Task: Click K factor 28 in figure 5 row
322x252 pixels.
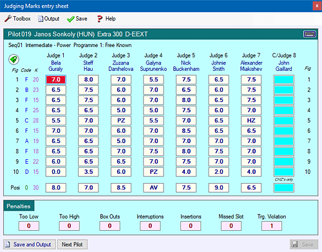Action: tap(35, 121)
